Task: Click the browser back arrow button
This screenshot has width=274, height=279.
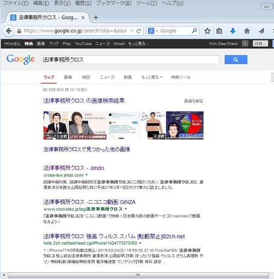Action: [9, 31]
